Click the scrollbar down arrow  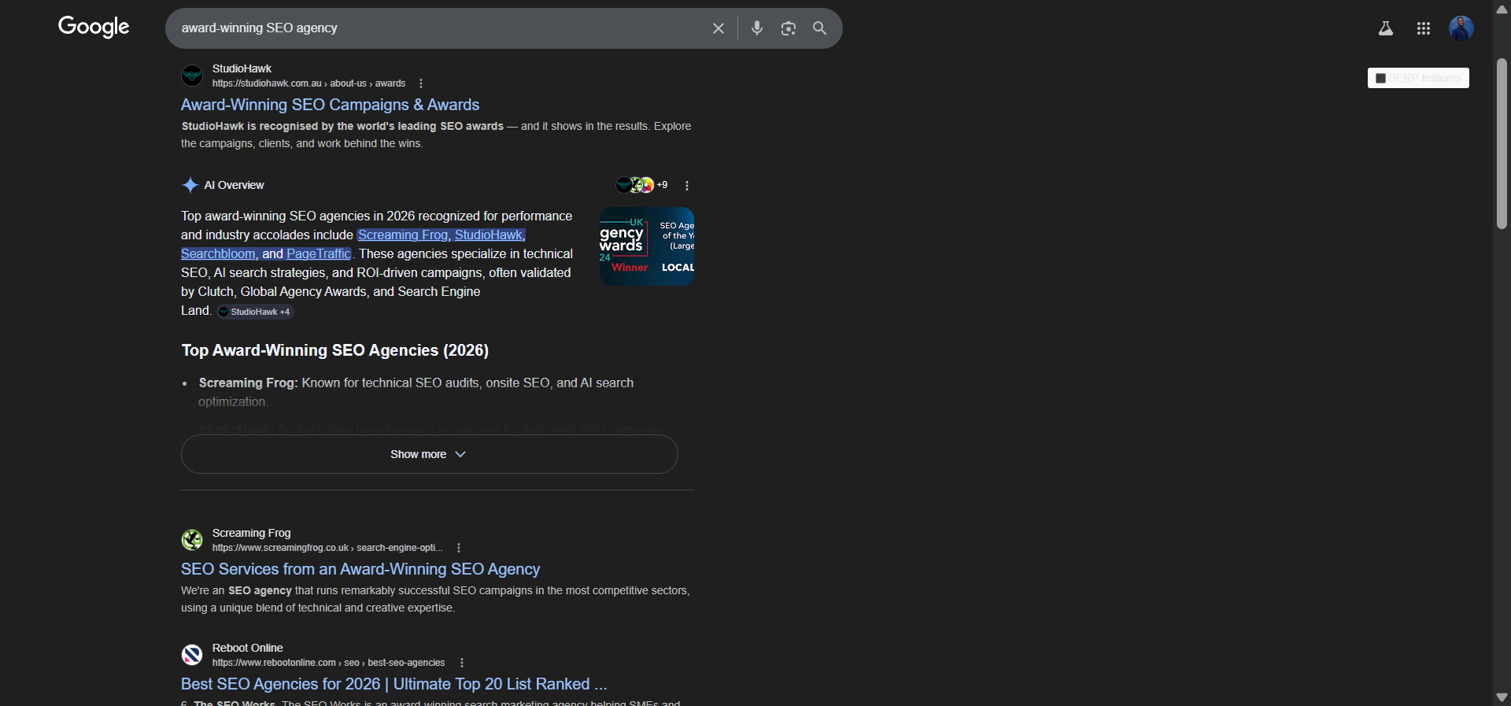(1502, 697)
